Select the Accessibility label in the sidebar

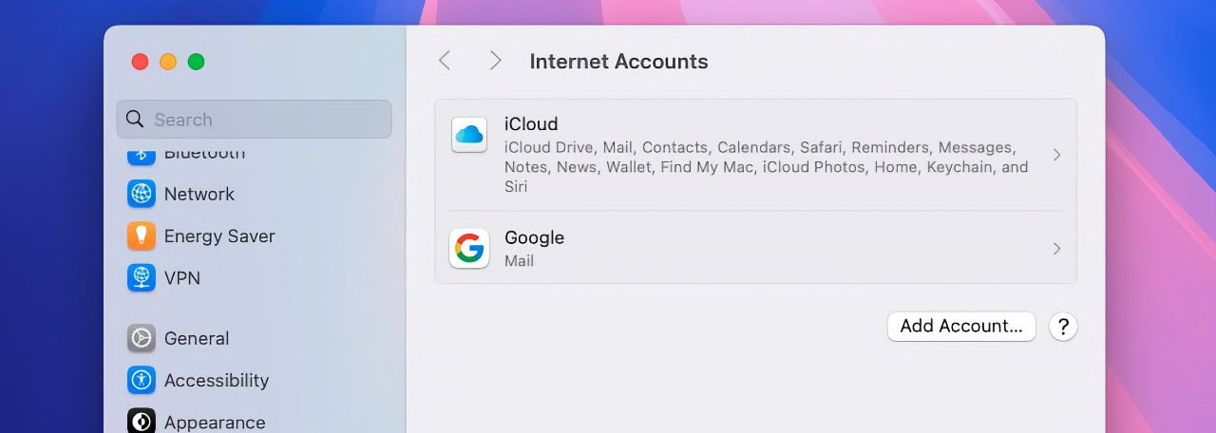217,381
